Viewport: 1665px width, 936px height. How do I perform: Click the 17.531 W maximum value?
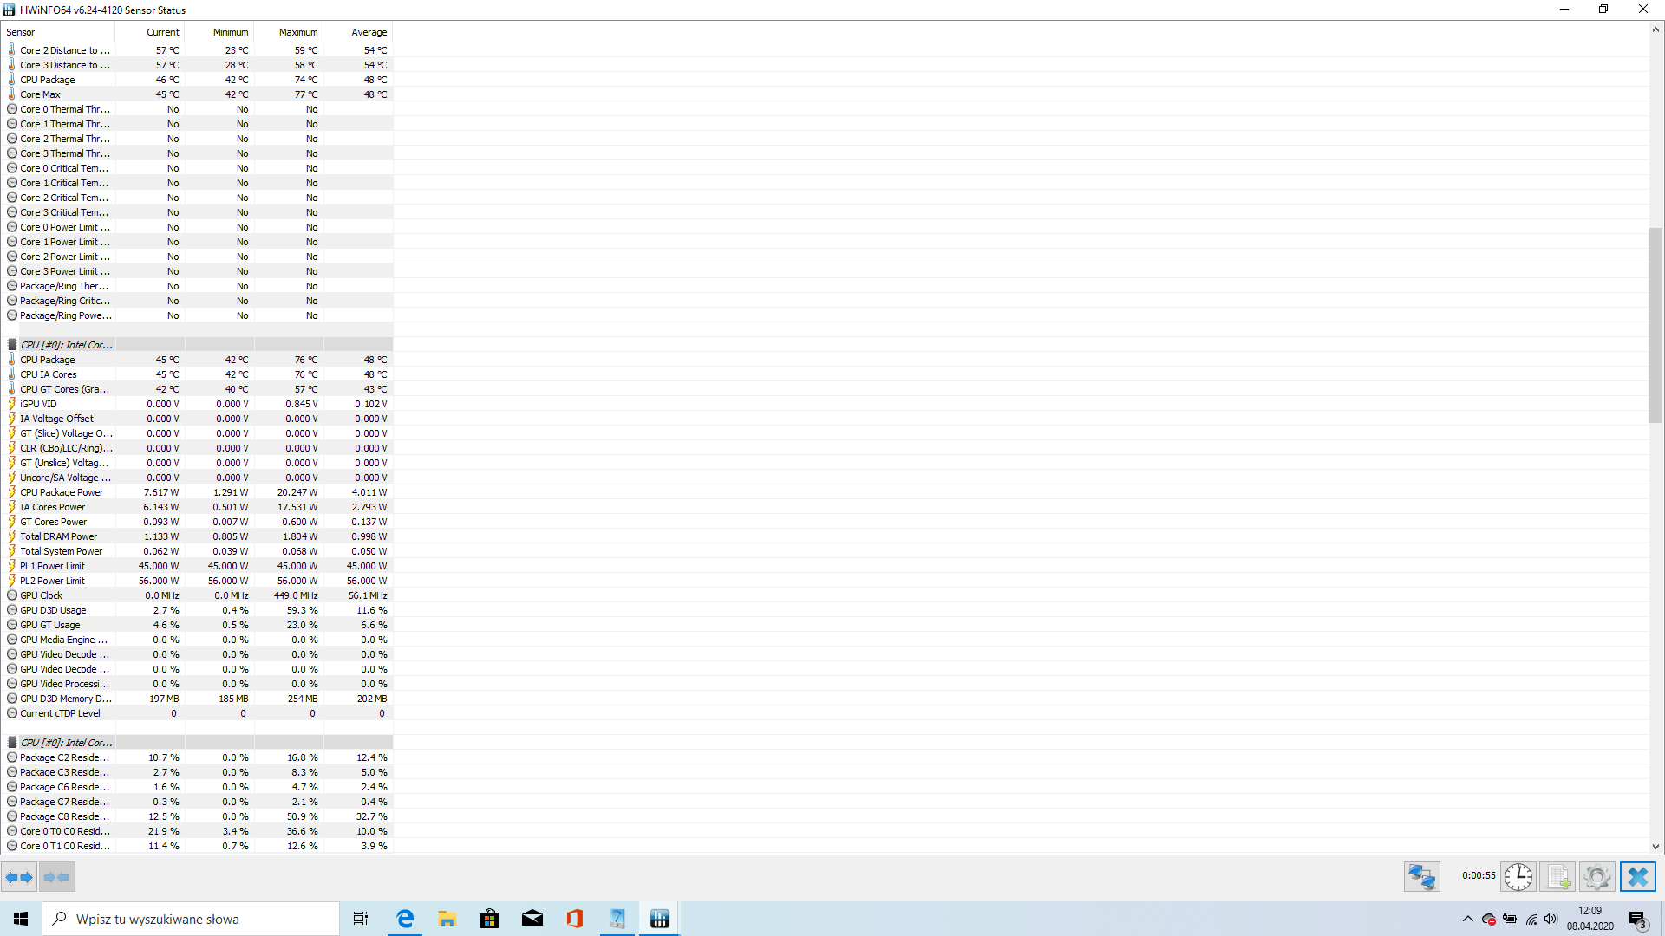297,507
